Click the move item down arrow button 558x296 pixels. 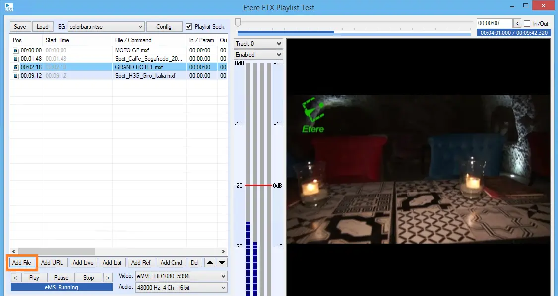[222, 263]
